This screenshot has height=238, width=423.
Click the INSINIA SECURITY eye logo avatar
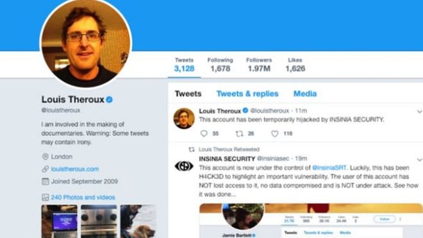click(x=184, y=166)
